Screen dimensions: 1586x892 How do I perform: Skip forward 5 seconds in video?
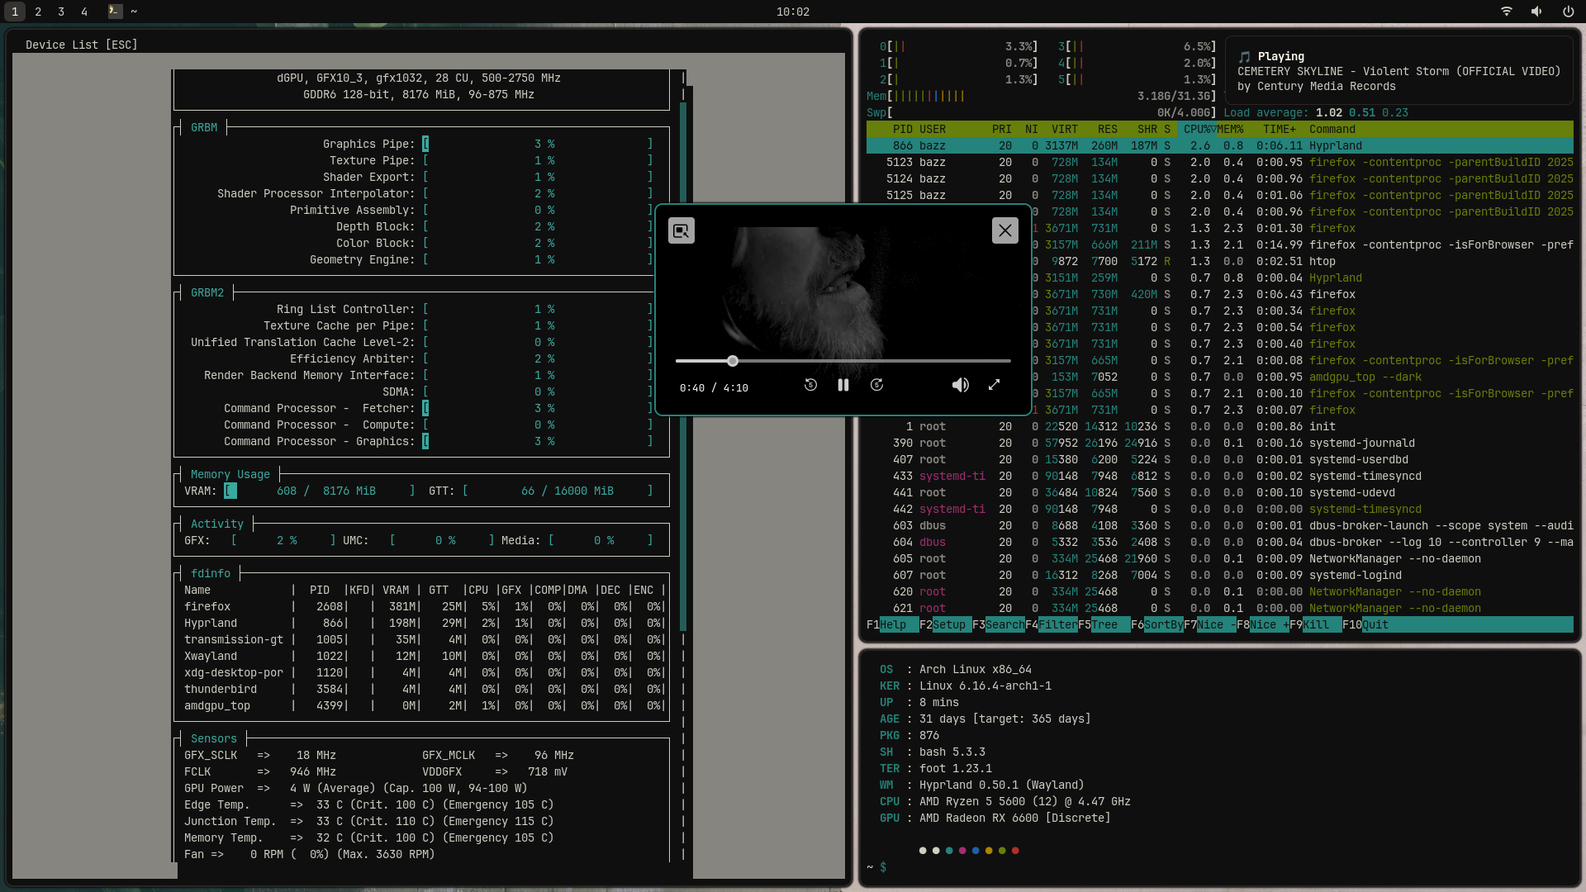point(876,385)
